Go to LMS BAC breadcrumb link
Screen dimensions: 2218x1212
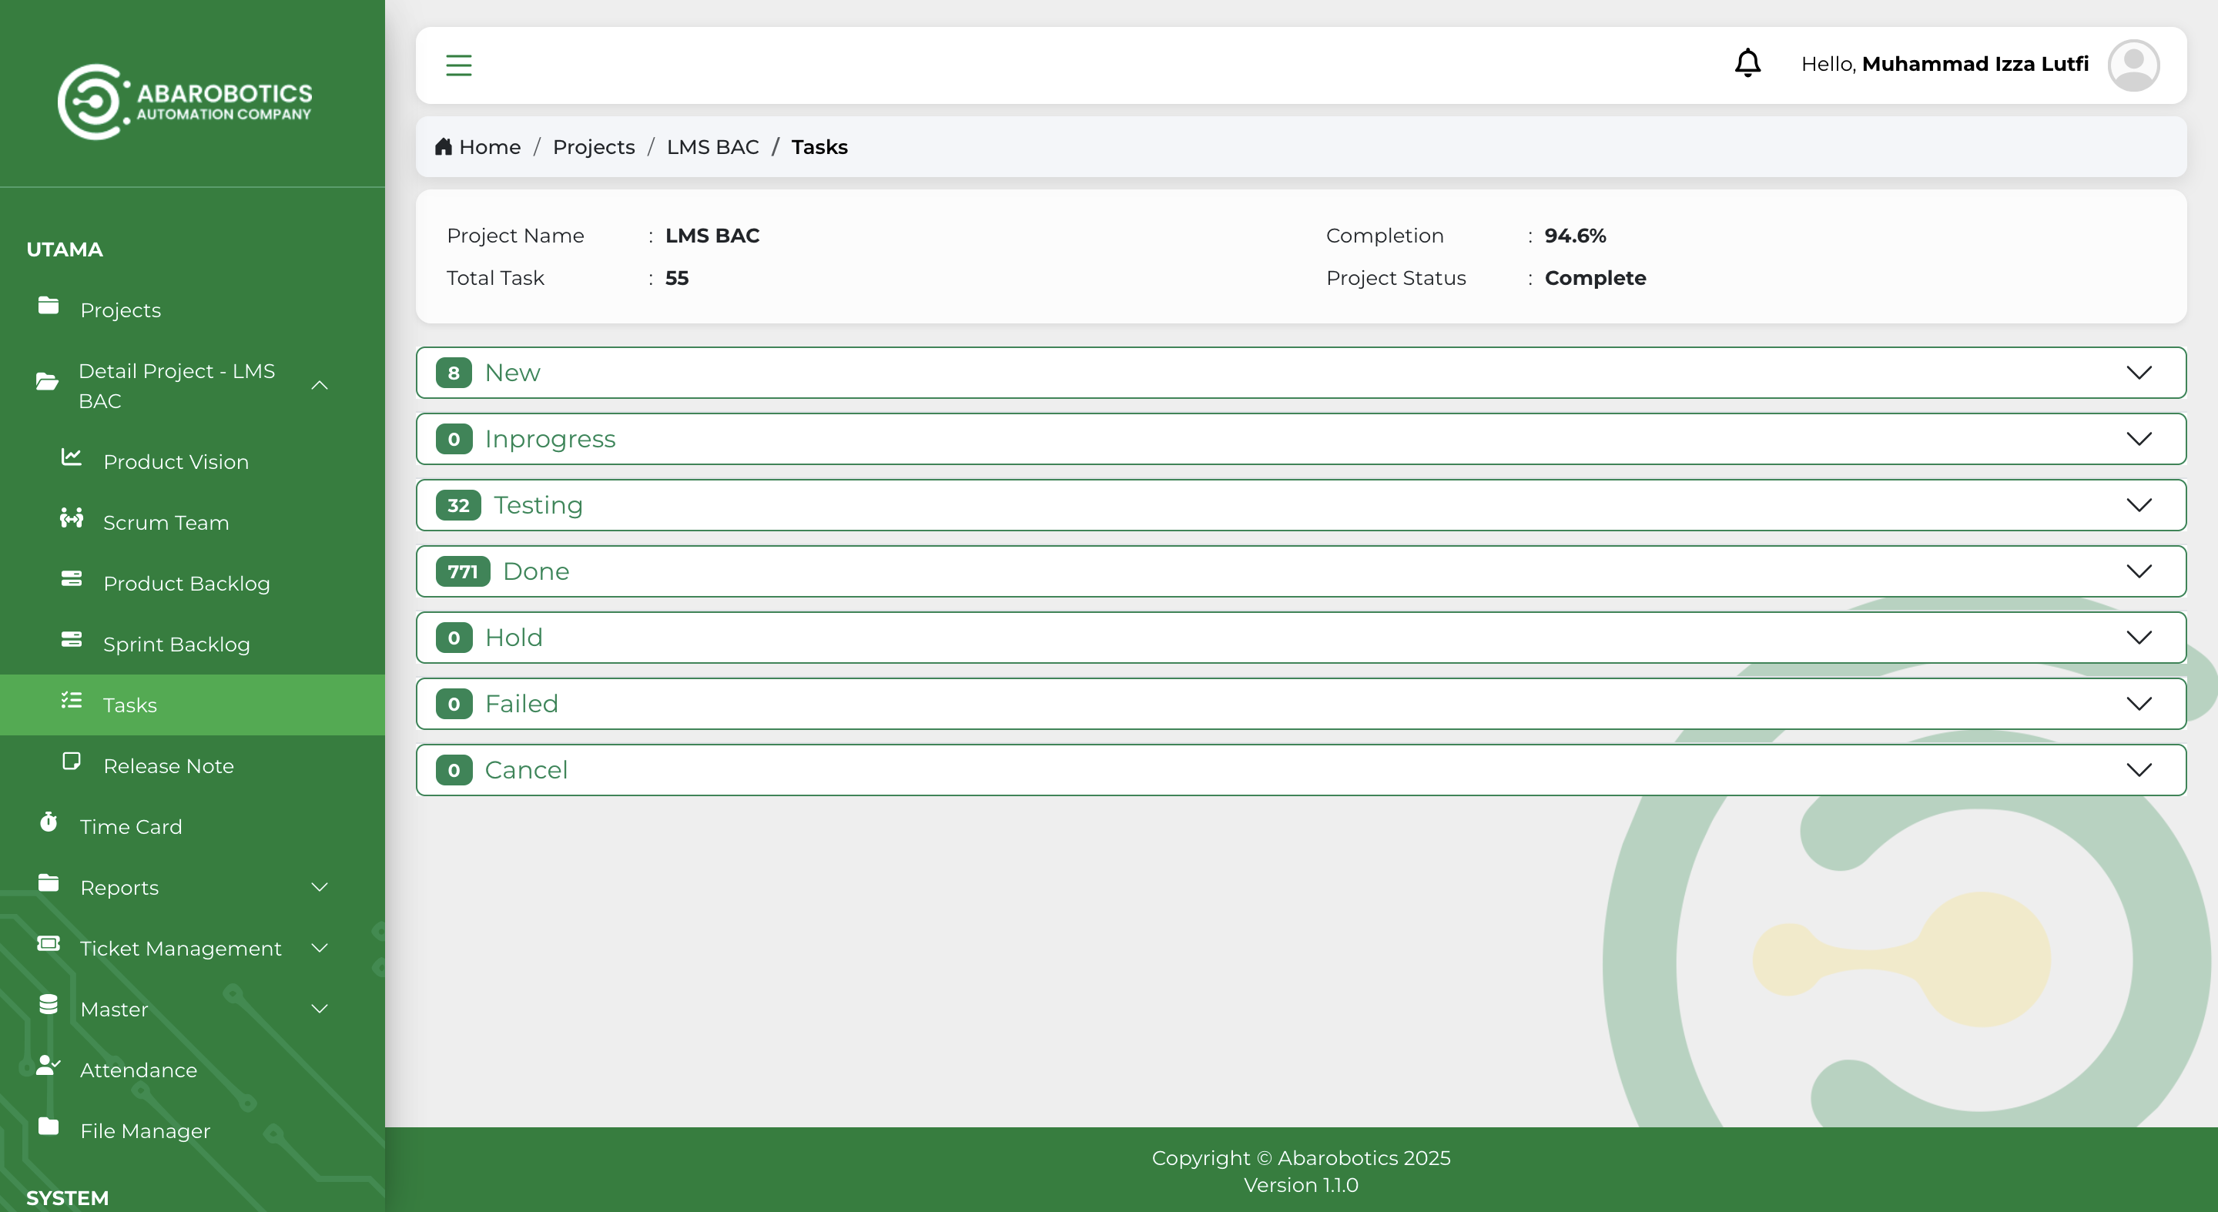713,147
